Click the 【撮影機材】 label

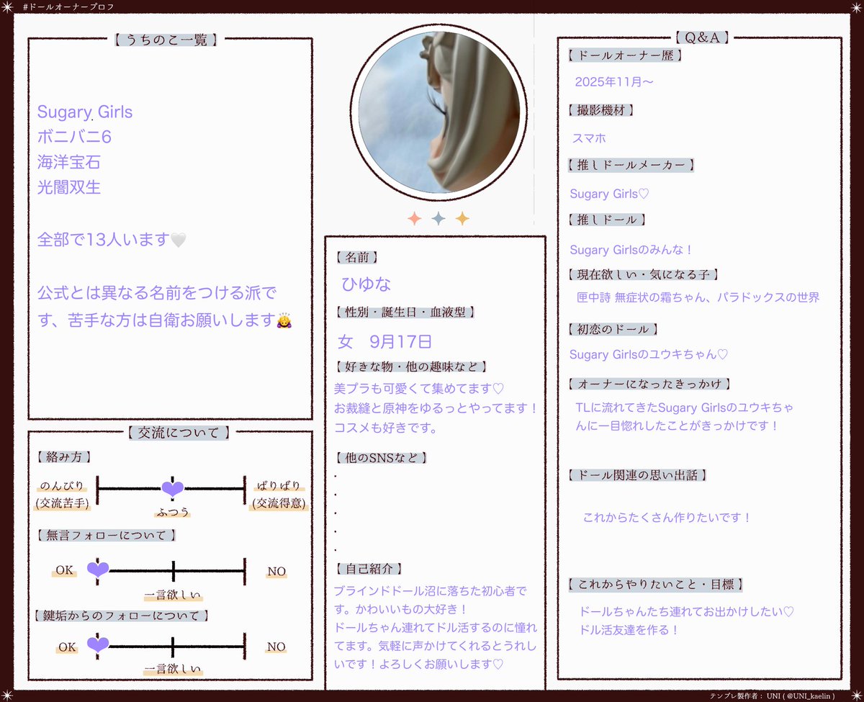coord(601,110)
